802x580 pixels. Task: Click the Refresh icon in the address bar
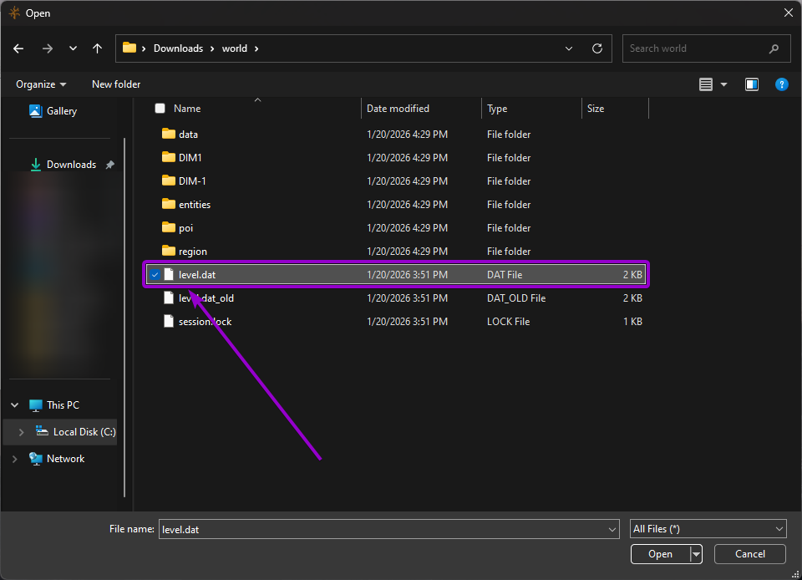point(596,48)
